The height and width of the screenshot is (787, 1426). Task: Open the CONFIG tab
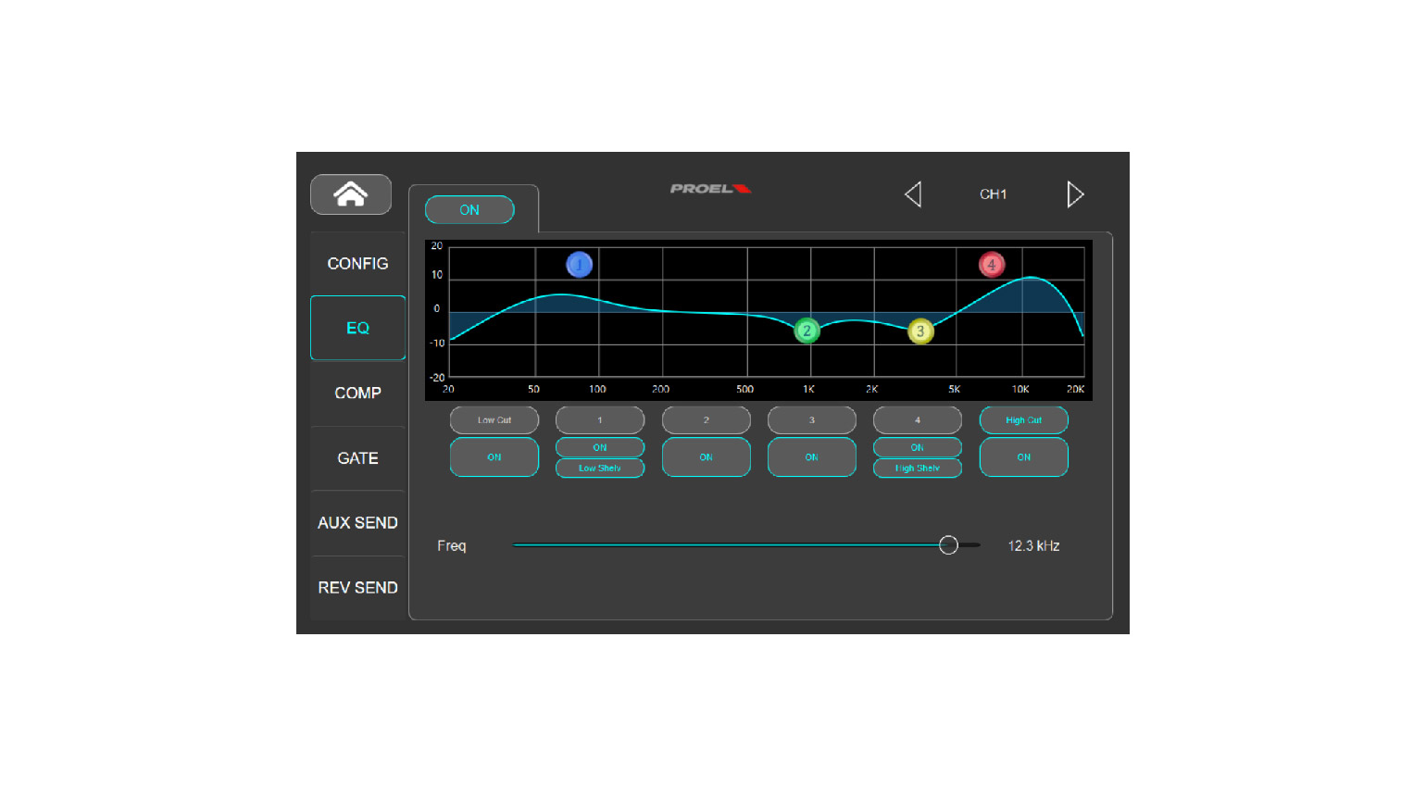click(357, 264)
